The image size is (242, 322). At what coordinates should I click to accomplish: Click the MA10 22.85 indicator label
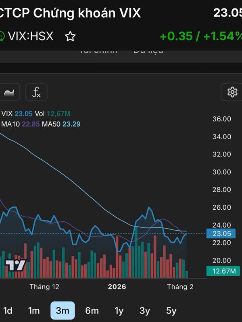point(21,124)
